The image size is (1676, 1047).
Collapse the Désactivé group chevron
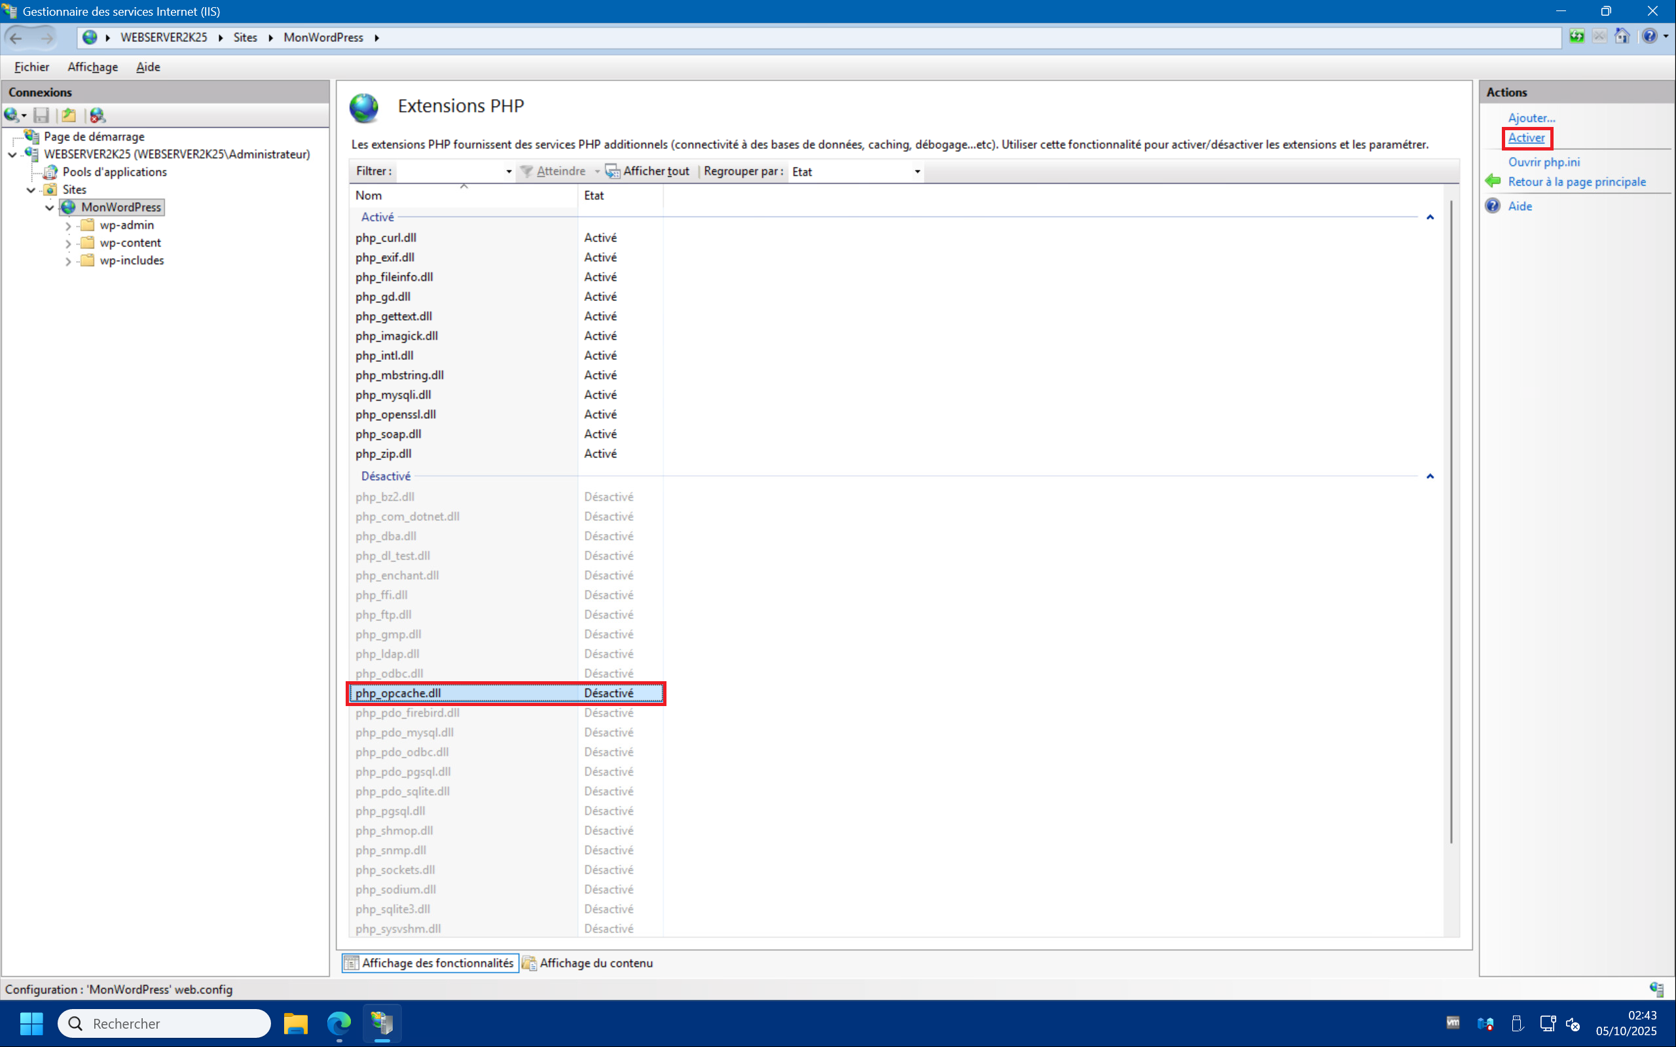coord(1430,476)
